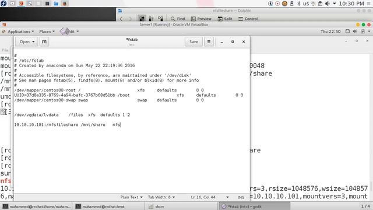Select Dolphin compact view mode
The height and width of the screenshot is (210, 373).
[x=151, y=19]
